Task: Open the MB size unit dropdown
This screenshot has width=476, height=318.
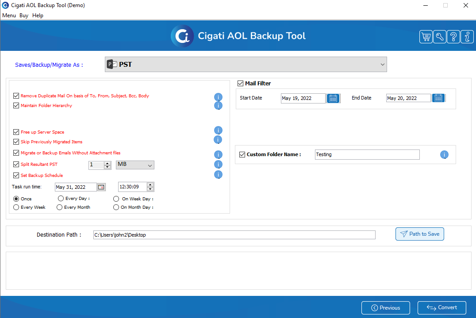Action: [135, 165]
